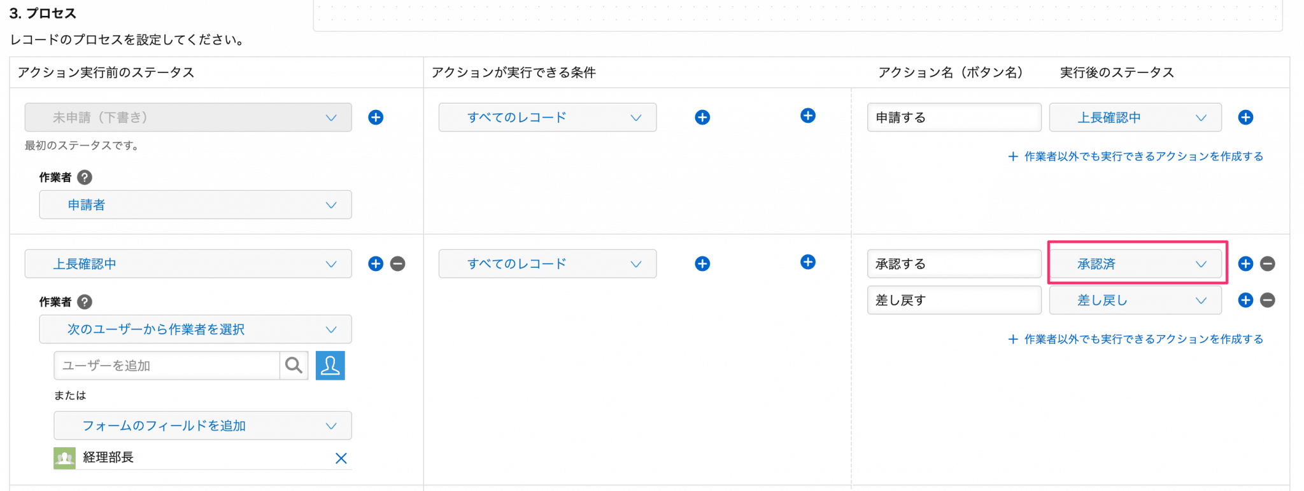This screenshot has height=491, width=1304.
Task: Click the minus icon beside 差し戻し status
Action: point(1266,300)
